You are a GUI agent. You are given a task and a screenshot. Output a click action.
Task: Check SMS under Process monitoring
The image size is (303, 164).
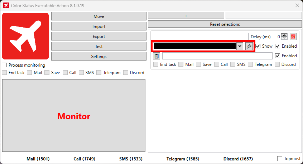(x=81, y=73)
